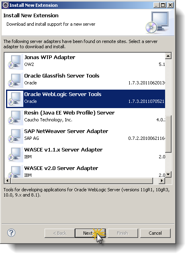192x260 pixels.
Task: Click the Resin Java EE Web Profile icon
Action: 15,117
